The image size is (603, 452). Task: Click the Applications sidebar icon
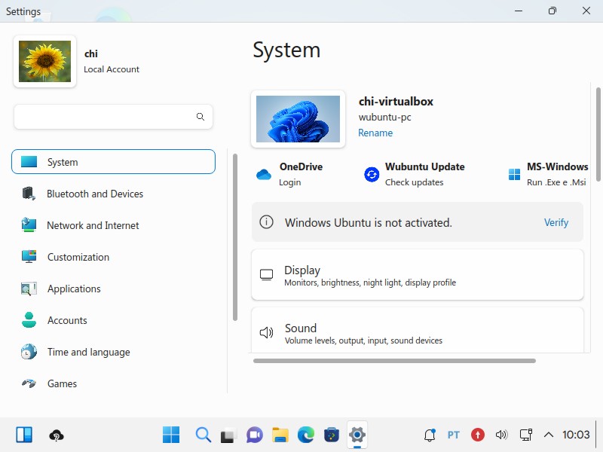tap(29, 289)
